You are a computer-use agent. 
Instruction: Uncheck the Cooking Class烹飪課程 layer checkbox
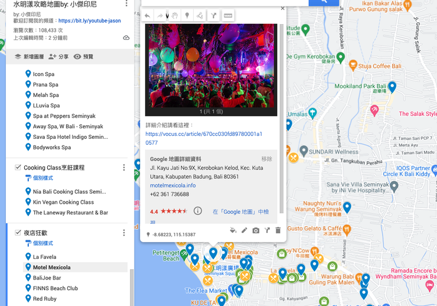pyautogui.click(x=18, y=168)
